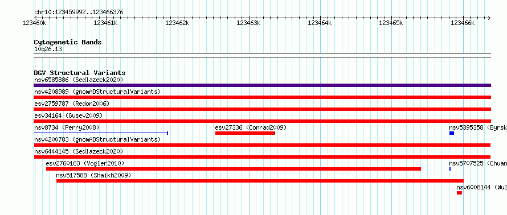Click the red bar under nsv517588 (Shaikh2009)
507x215 pixels.
point(260,181)
